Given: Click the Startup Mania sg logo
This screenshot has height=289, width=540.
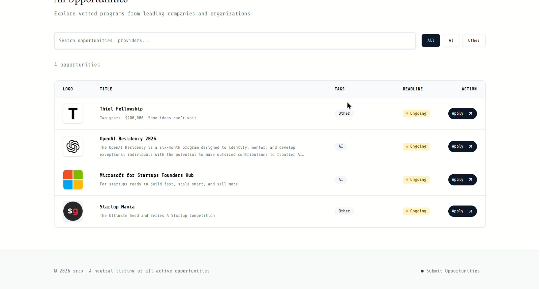Looking at the screenshot, I should (73, 211).
